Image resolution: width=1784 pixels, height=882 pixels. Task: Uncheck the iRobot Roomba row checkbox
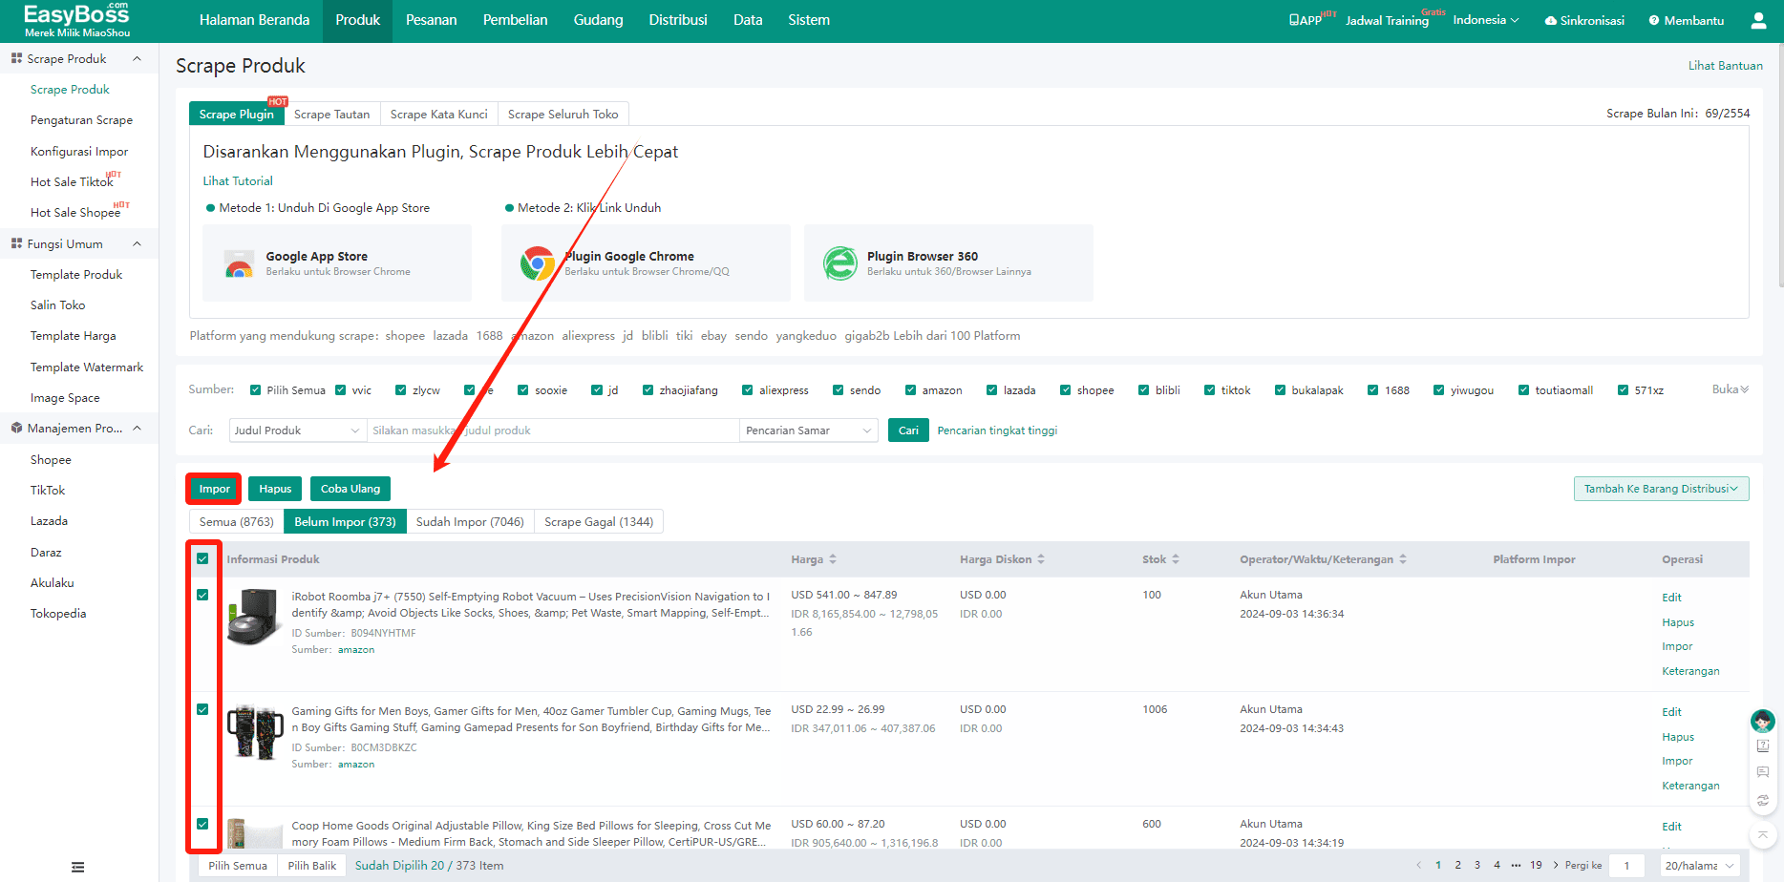(202, 595)
